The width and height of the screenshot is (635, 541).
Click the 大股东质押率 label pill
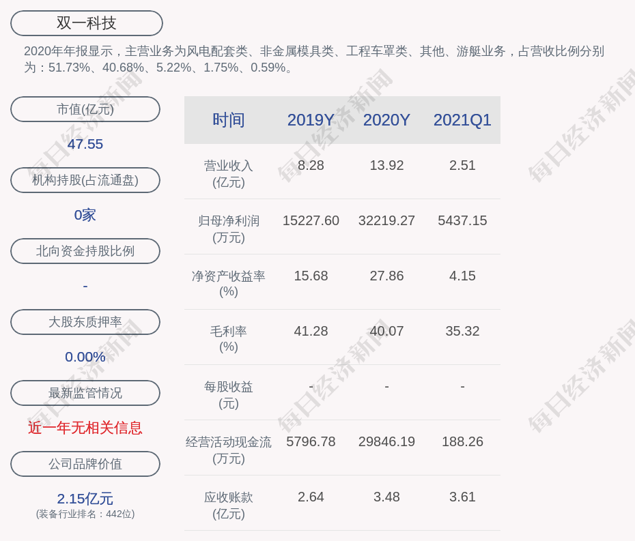click(85, 322)
